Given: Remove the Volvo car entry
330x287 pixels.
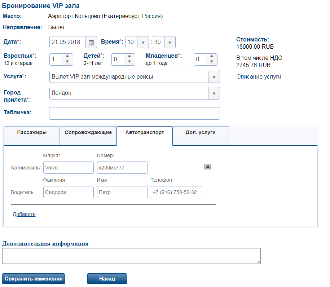Looking at the screenshot, I should 207,167.
